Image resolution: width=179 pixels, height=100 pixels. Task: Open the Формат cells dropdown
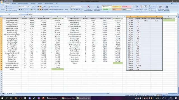coord(145,8)
